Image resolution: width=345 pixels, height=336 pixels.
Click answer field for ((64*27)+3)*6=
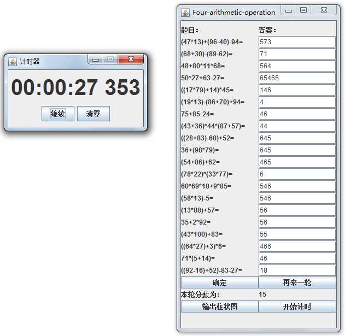point(297,246)
